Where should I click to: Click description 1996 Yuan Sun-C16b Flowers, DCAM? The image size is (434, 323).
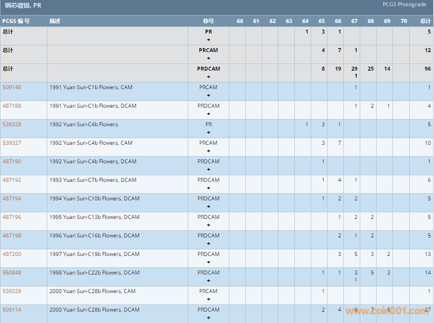tap(94, 236)
